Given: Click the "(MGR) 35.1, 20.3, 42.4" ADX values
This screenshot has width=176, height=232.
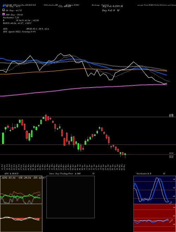Looking at the screenshot, I should click(x=37, y=29).
